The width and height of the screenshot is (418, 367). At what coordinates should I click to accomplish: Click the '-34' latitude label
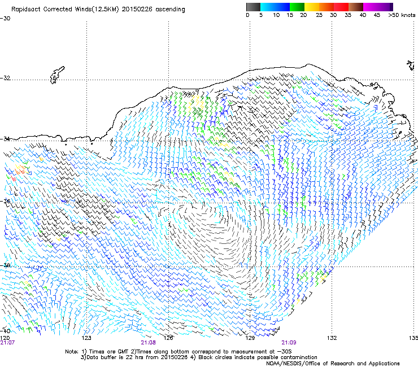point(5,139)
